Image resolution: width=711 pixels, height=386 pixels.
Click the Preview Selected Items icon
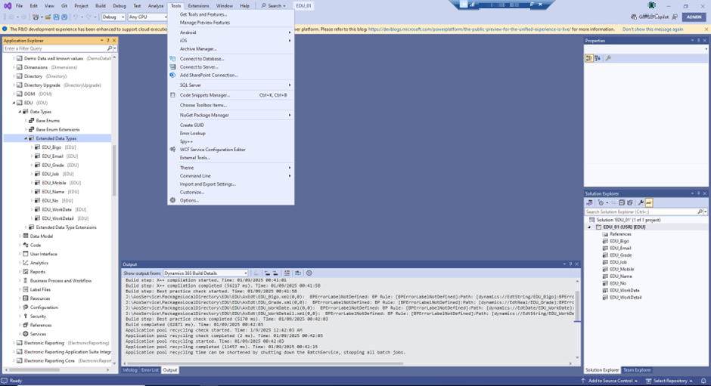pyautogui.click(x=649, y=203)
